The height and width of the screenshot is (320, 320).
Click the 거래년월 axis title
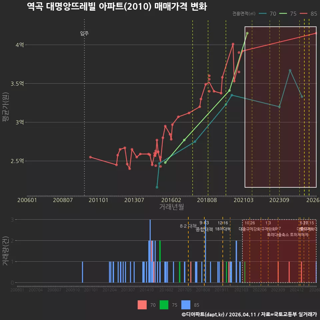(x=171, y=207)
